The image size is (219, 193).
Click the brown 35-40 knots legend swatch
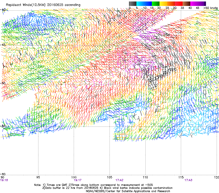[186, 4]
